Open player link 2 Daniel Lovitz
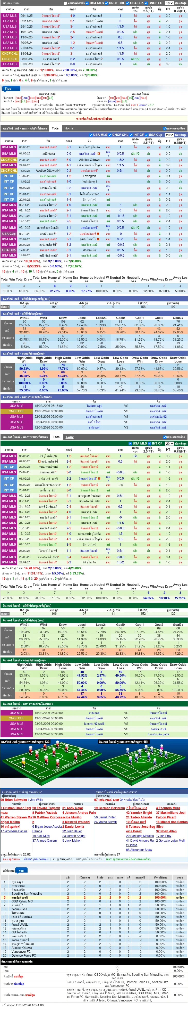 click(73, 827)
